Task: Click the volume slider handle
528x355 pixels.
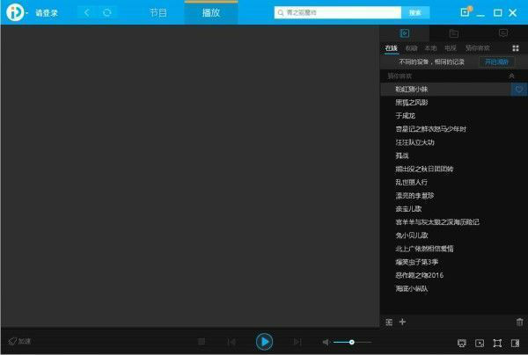Action: tap(351, 342)
